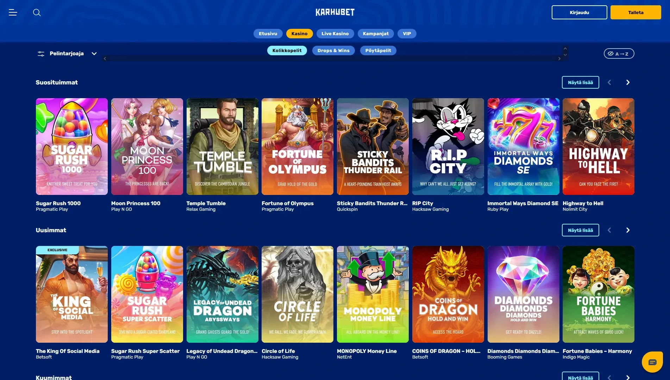Image resolution: width=670 pixels, height=380 pixels.
Task: Open Temple Tumble game thumbnail
Action: [222, 146]
